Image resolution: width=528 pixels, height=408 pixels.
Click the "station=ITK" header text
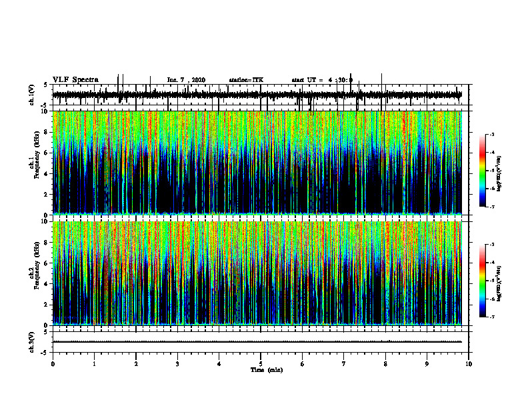(x=246, y=80)
